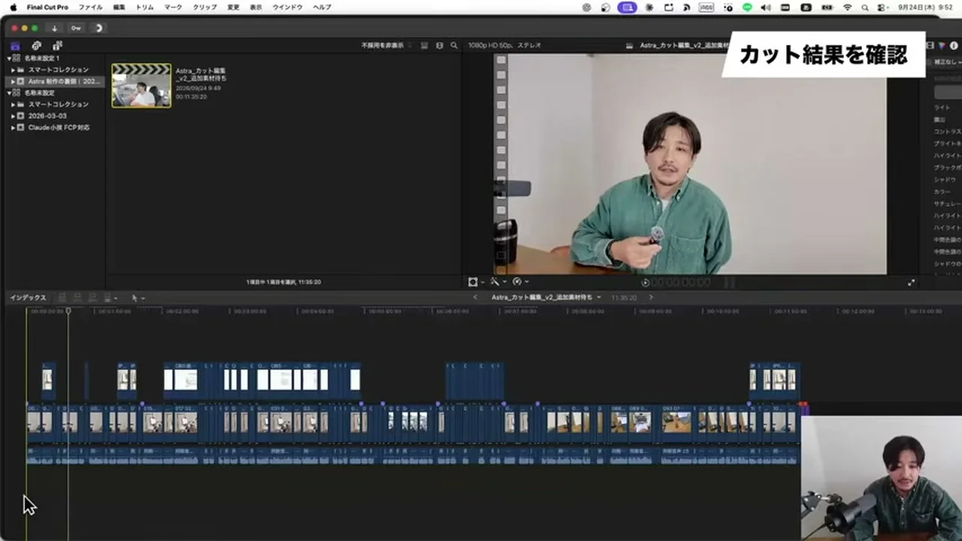Show the libraries sidebar clapperboard icon
Image resolution: width=962 pixels, height=541 pixels.
pos(15,46)
